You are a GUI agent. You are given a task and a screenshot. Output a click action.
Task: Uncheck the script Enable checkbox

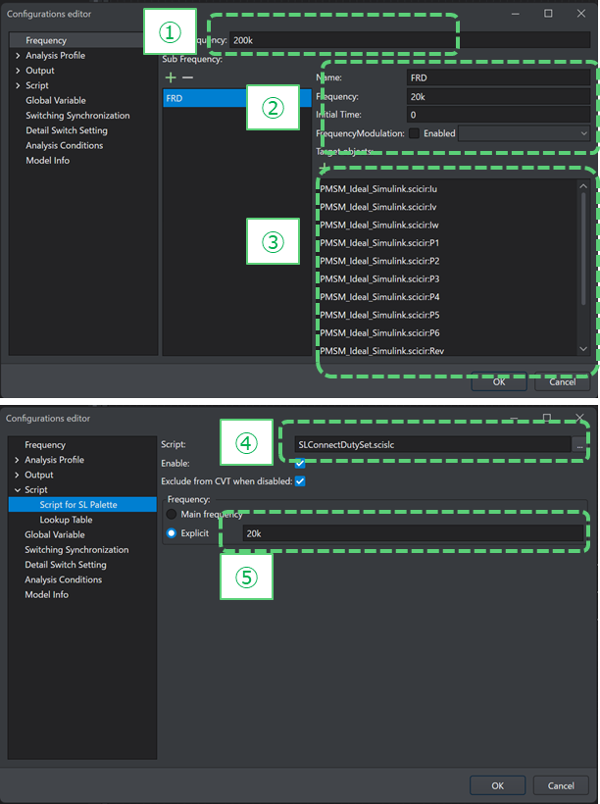[300, 464]
